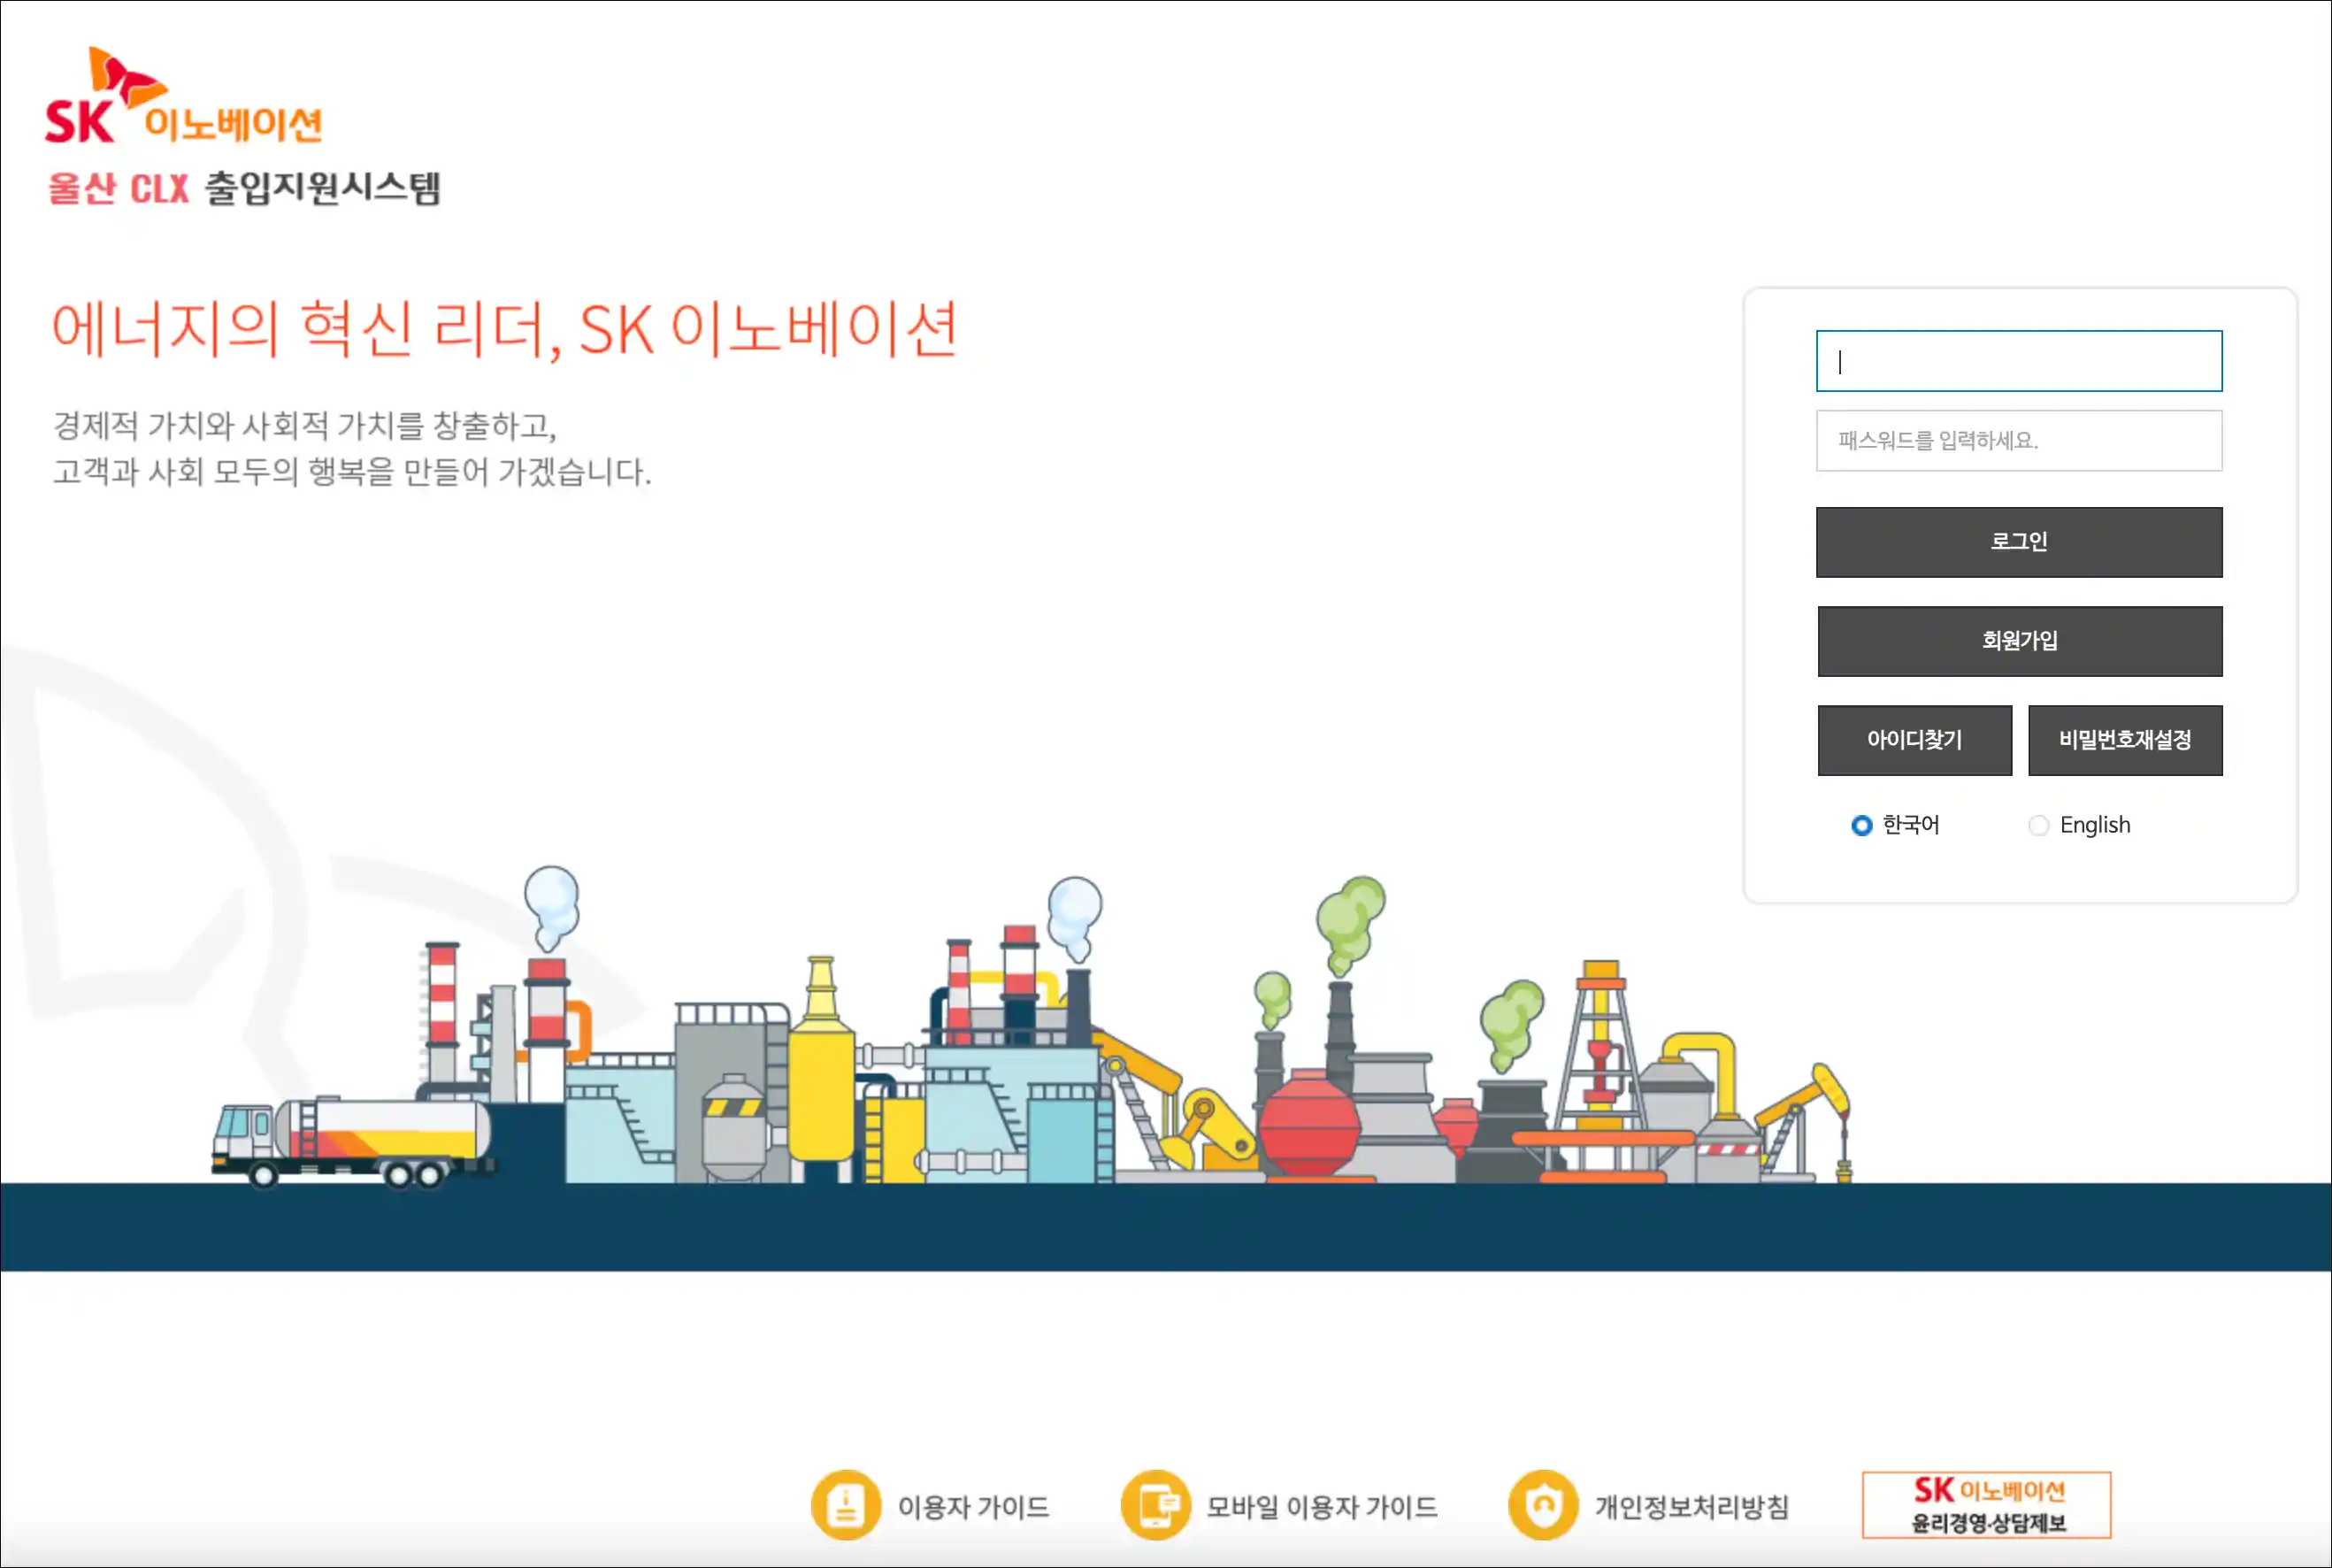The height and width of the screenshot is (1568, 2332).
Task: Open the 모바일 이용자 가이드 text link
Action: coord(1322,1507)
